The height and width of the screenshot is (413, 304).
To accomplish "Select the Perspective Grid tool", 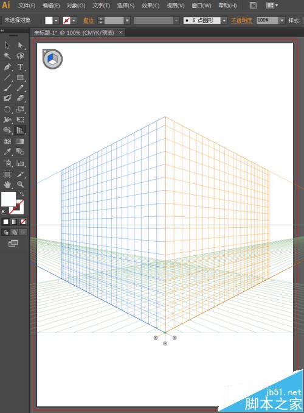I will tap(20, 130).
